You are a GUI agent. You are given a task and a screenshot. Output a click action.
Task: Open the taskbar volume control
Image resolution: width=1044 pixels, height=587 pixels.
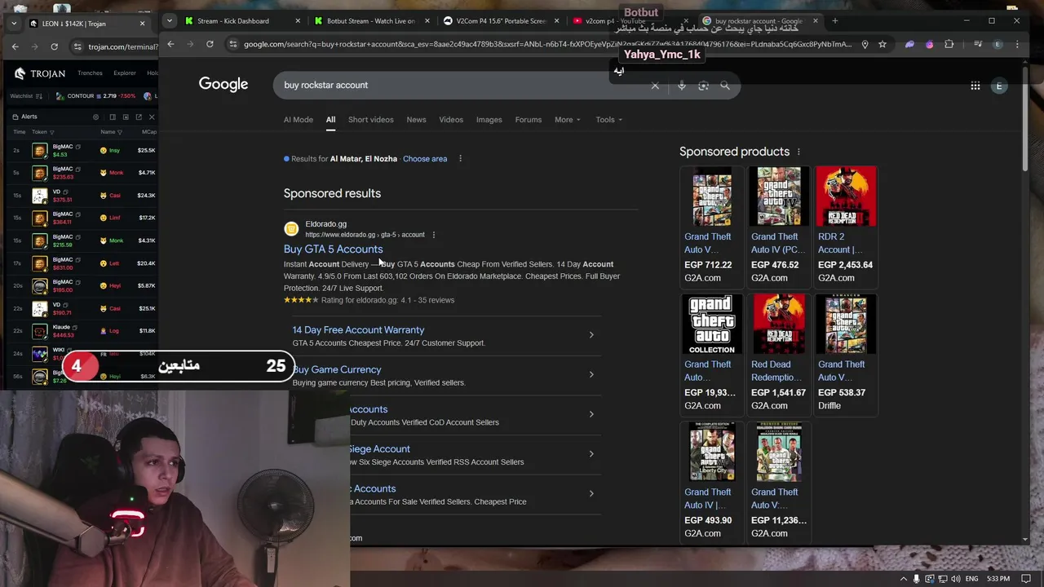coord(955,579)
